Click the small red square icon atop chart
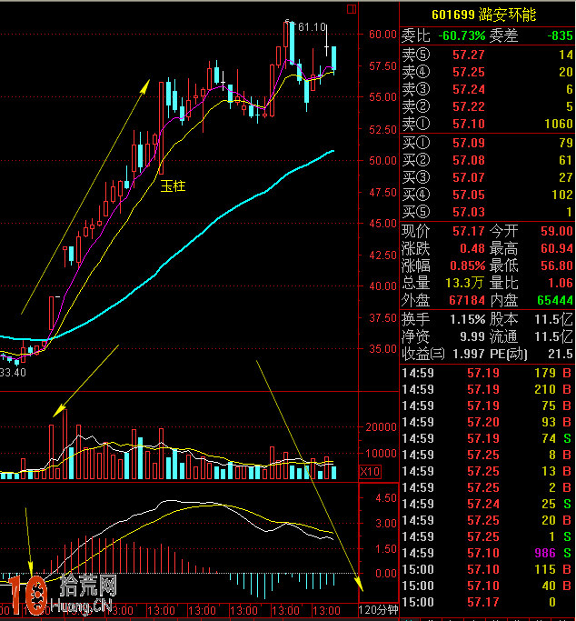 pos(352,9)
